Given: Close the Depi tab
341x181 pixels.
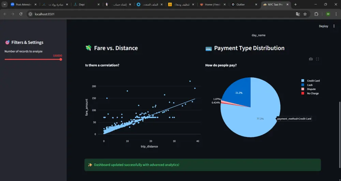Looking at the screenshot, I should tap(99, 4).
